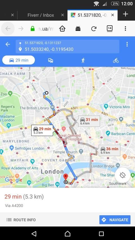Select the transit travel mode icon

[51, 60]
